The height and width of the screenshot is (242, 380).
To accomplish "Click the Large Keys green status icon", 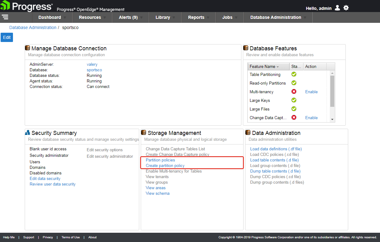I will coord(294,100).
